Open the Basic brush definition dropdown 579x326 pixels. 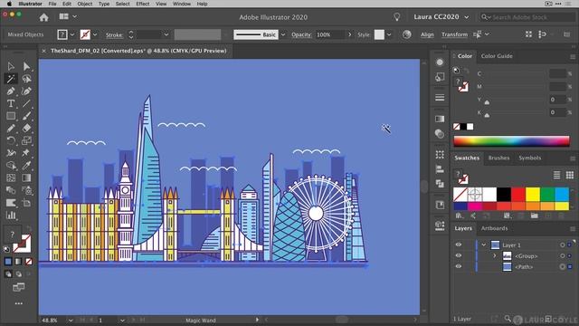(283, 34)
